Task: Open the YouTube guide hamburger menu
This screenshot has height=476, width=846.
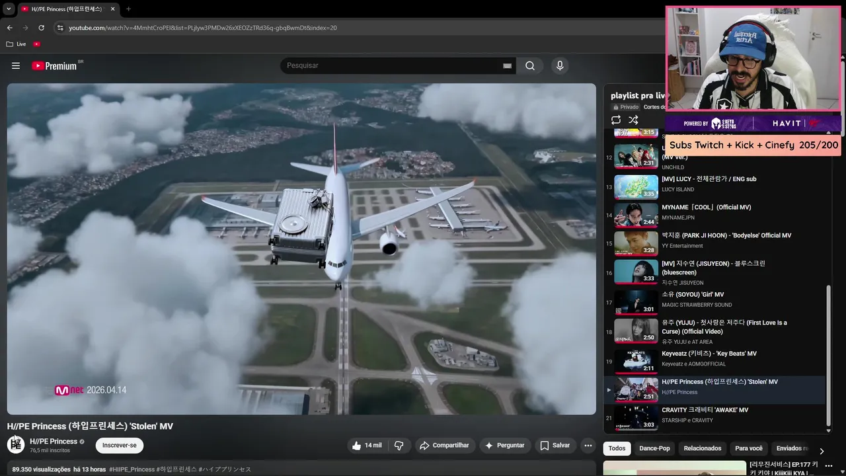Action: (x=16, y=65)
